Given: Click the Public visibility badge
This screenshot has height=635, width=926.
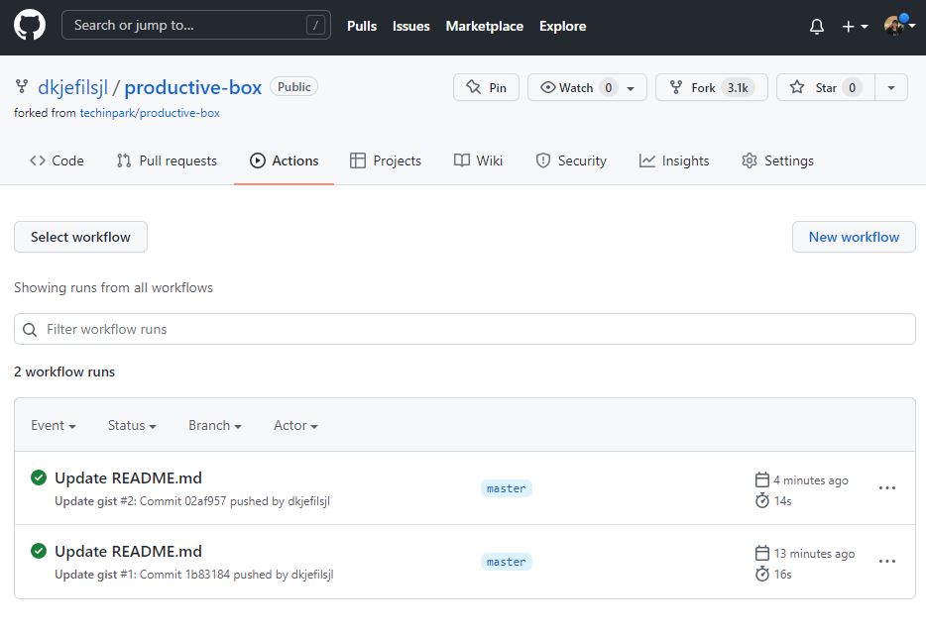Looking at the screenshot, I should [x=294, y=87].
